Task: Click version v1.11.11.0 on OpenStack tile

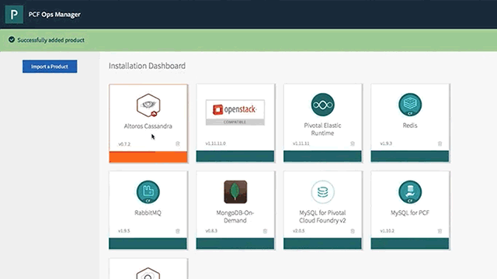Action: tap(216, 143)
